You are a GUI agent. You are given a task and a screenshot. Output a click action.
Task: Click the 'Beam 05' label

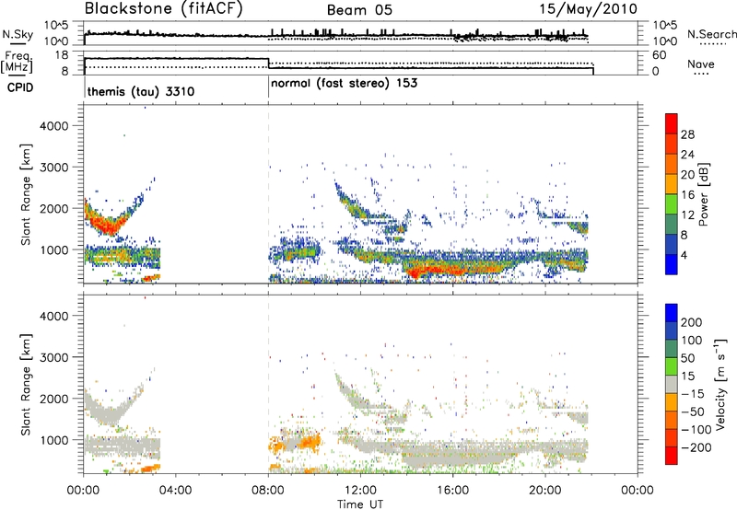359,10
